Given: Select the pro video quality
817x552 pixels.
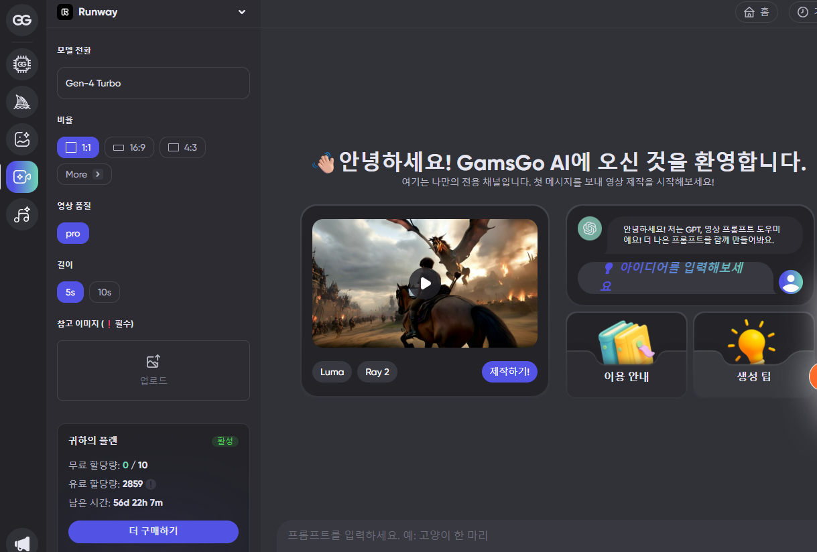Looking at the screenshot, I should [73, 233].
